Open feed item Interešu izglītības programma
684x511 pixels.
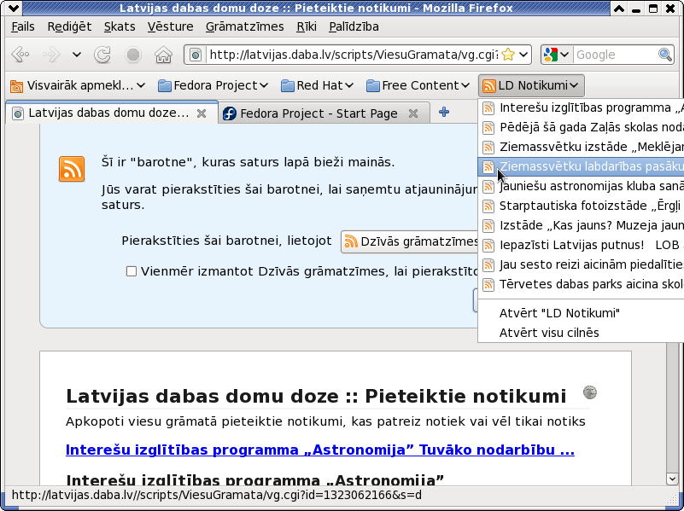point(582,107)
